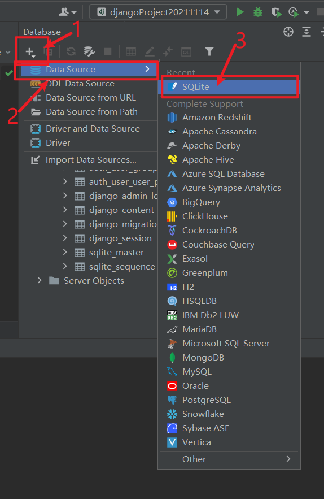This screenshot has height=499, width=324.
Task: Click the Expand/collapse all icon in Database header
Action: (307, 32)
